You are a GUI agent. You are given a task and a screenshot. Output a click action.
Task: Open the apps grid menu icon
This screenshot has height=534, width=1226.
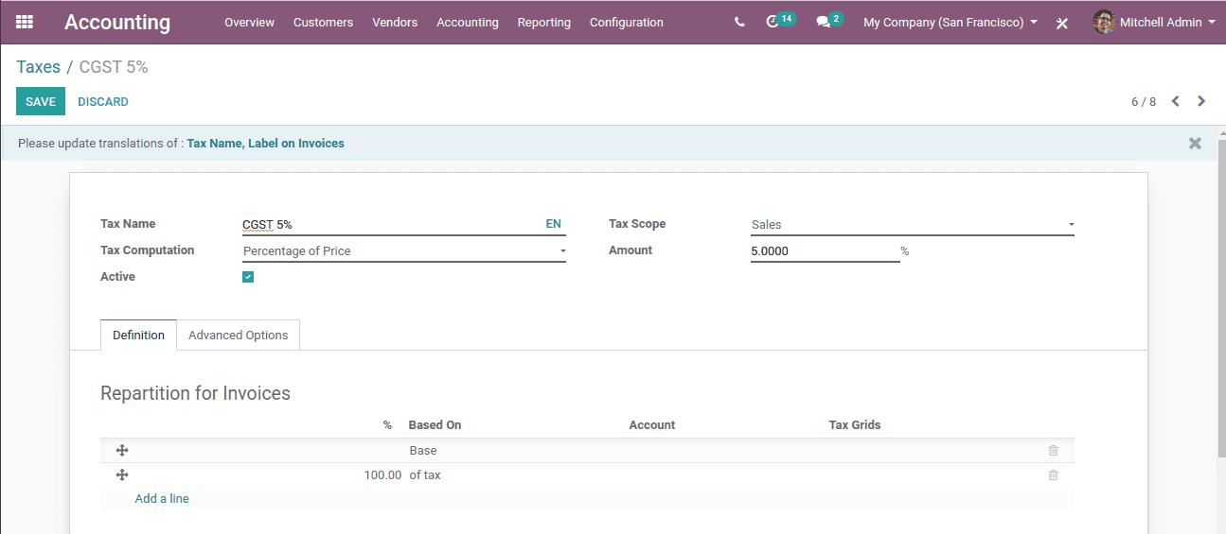click(25, 22)
